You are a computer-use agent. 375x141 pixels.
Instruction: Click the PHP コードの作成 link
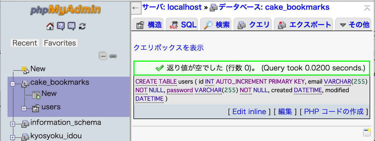pyautogui.click(x=334, y=112)
